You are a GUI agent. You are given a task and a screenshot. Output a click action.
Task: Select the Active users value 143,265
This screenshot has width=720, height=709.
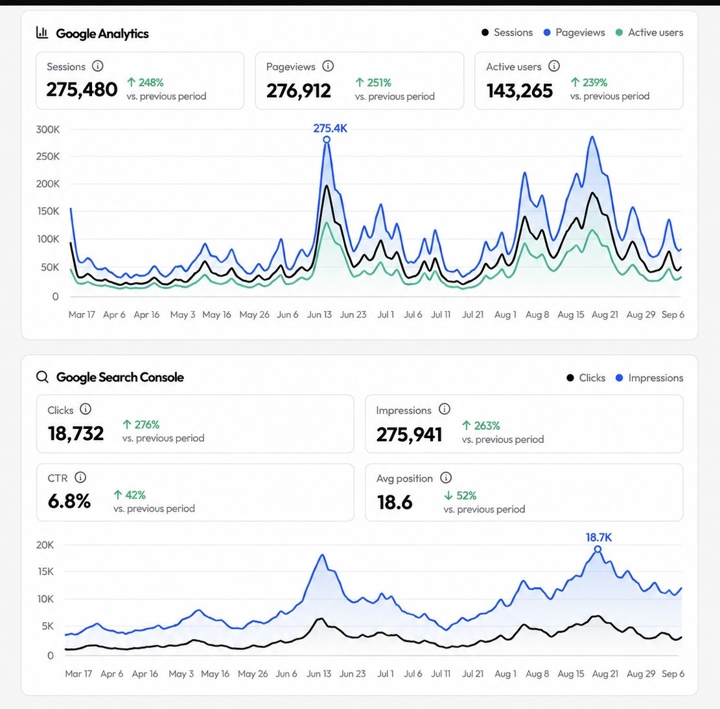519,91
